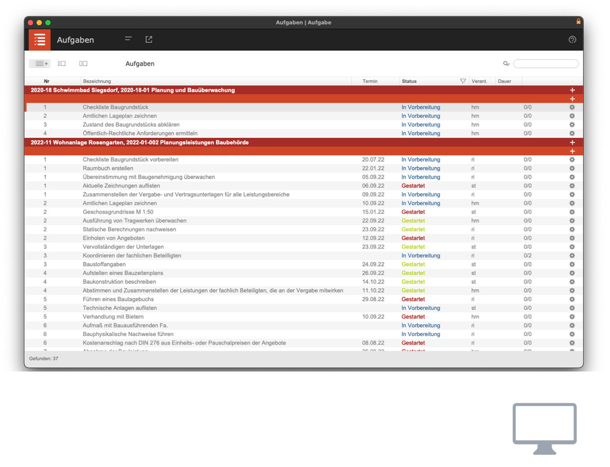Switch to two-column view icon
The image size is (610, 467).
[x=83, y=64]
